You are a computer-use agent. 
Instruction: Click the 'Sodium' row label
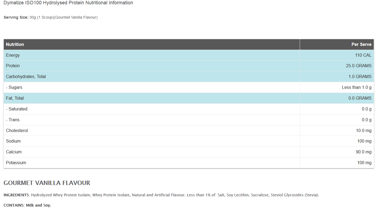(13, 141)
